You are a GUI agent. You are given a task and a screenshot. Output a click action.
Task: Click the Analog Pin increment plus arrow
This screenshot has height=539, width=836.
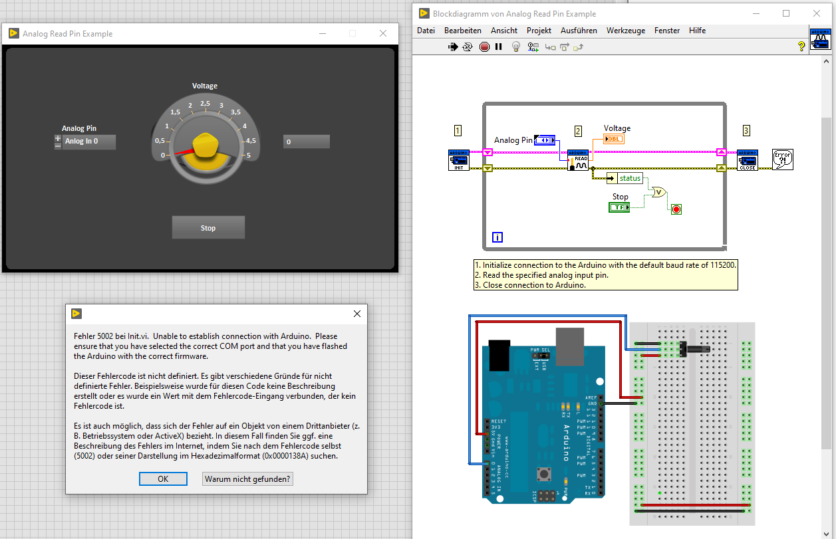pos(58,138)
